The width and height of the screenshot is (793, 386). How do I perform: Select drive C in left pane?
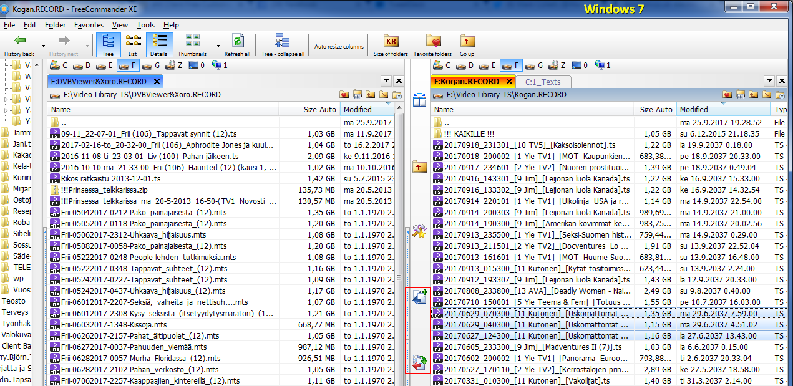[x=58, y=65]
